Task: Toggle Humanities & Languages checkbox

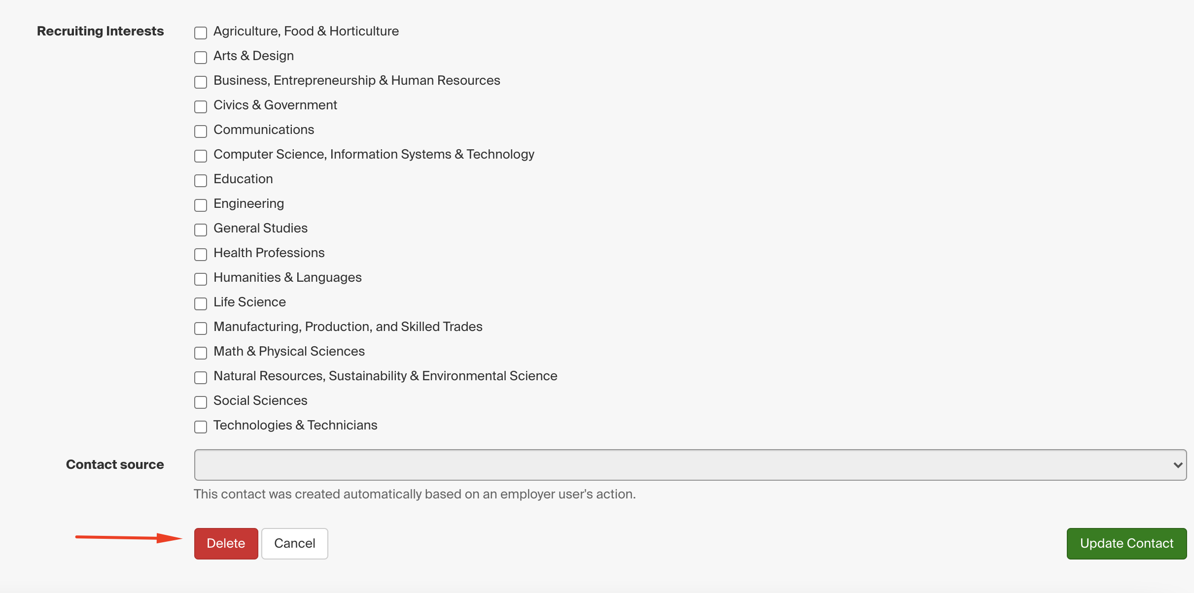Action: point(200,279)
